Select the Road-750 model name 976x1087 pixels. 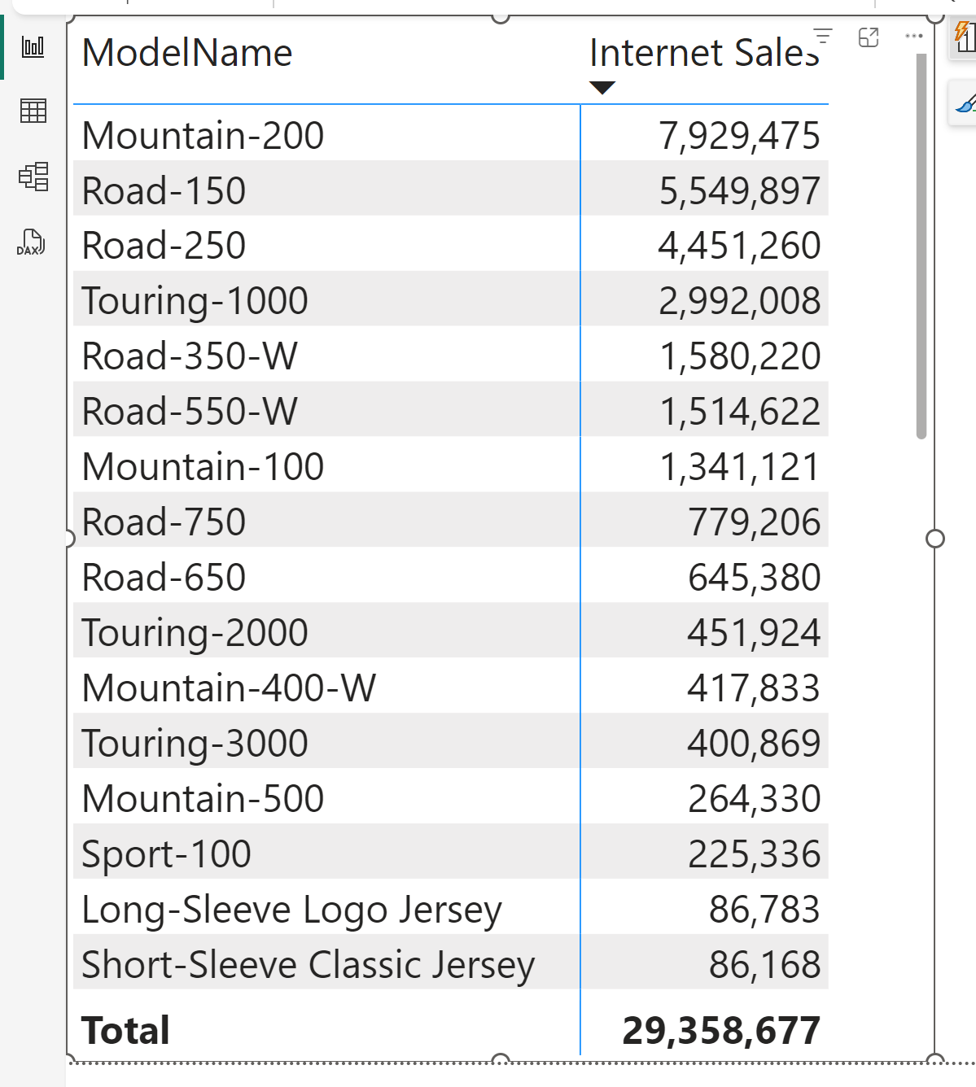click(164, 523)
